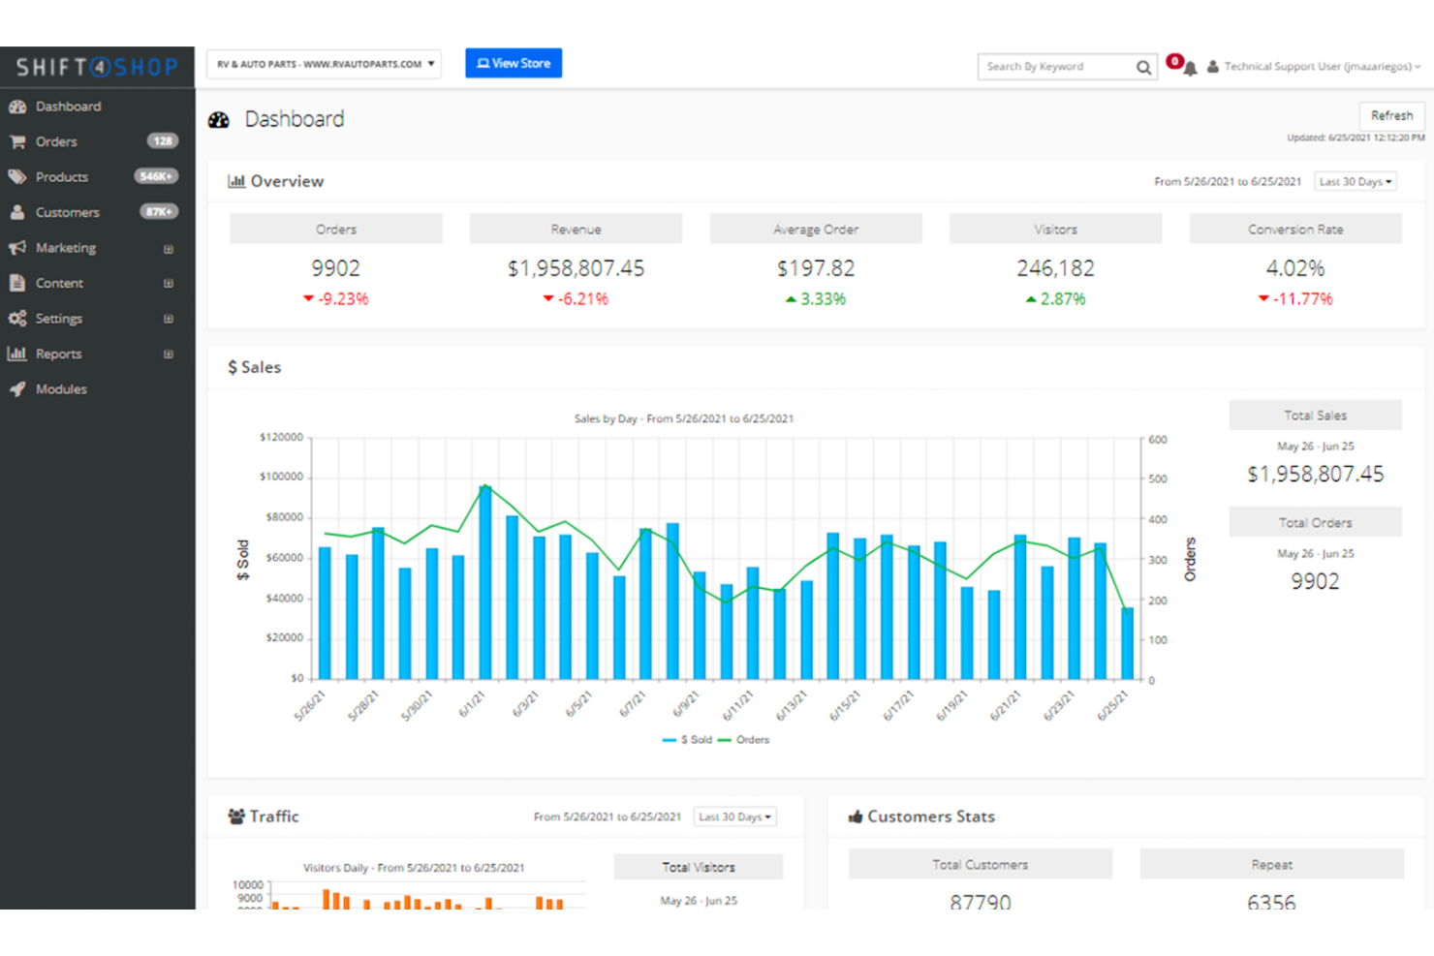Open the Last 30 Days dropdown in Overview

1355,181
